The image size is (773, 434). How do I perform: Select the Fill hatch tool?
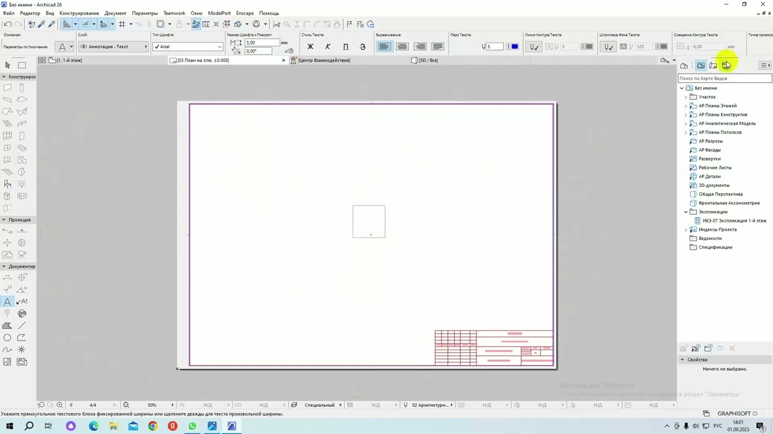pyautogui.click(x=7, y=325)
